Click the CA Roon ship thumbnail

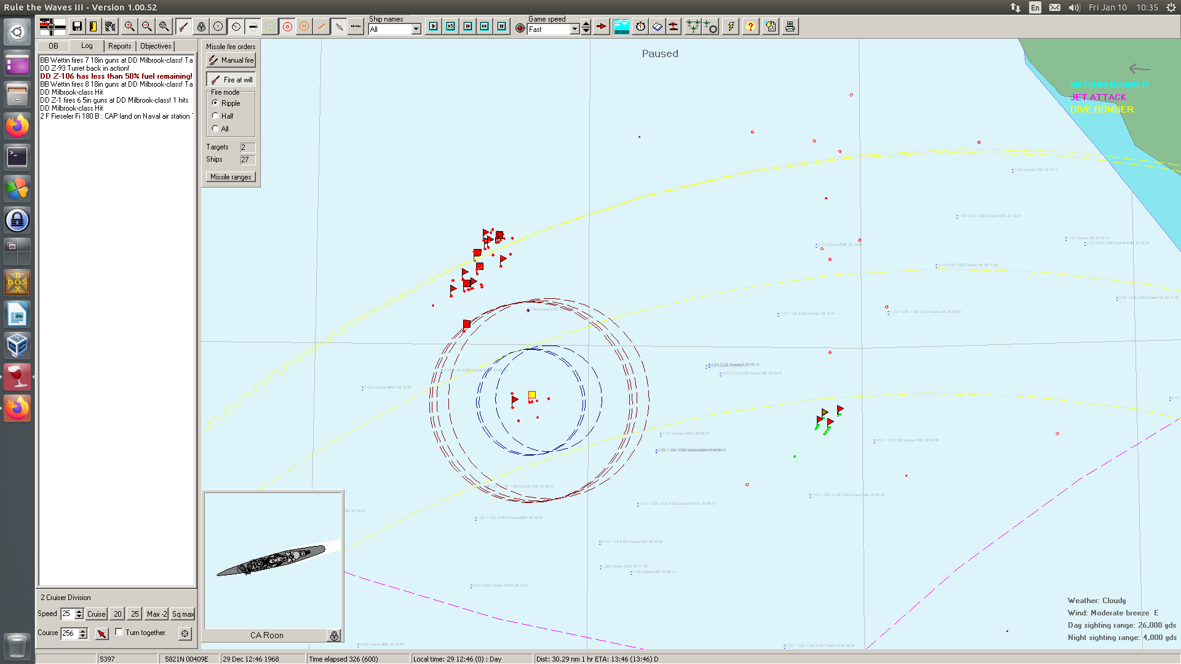coord(272,561)
